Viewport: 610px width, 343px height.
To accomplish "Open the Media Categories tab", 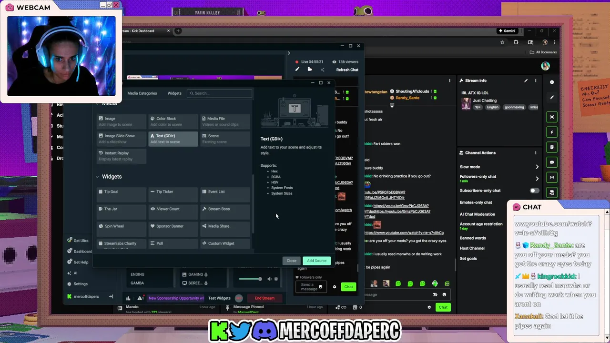I will [x=142, y=93].
